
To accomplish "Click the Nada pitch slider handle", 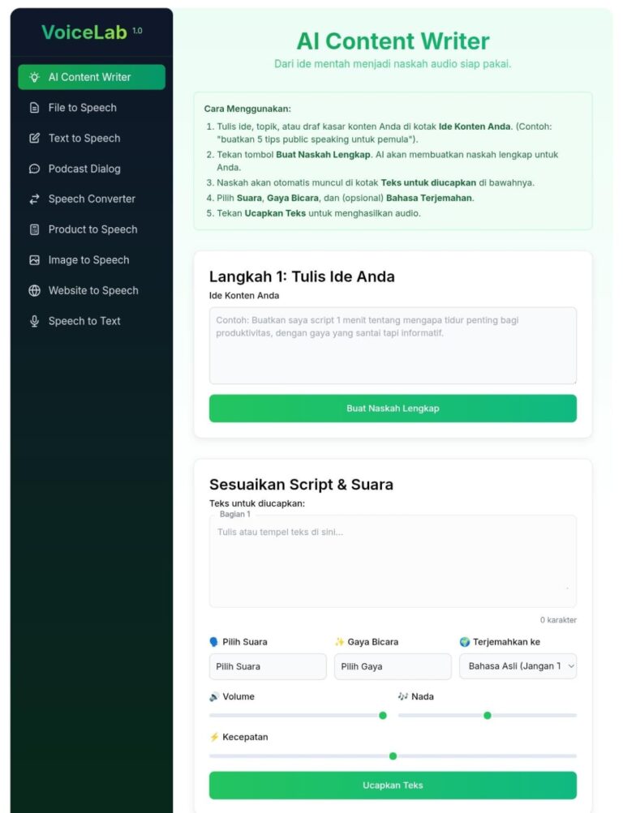I will click(x=488, y=715).
